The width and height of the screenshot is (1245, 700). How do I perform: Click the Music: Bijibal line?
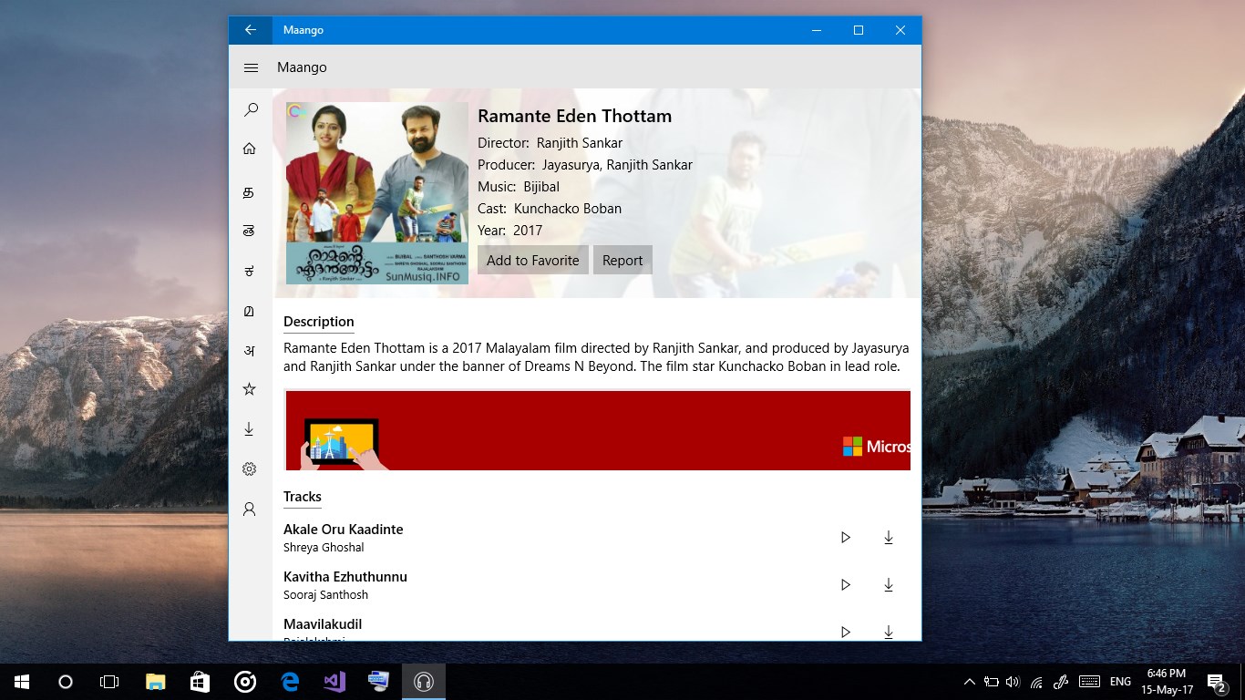[519, 187]
